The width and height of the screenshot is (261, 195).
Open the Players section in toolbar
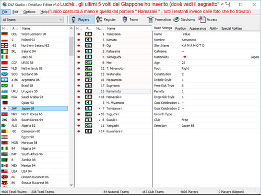coord(82,20)
